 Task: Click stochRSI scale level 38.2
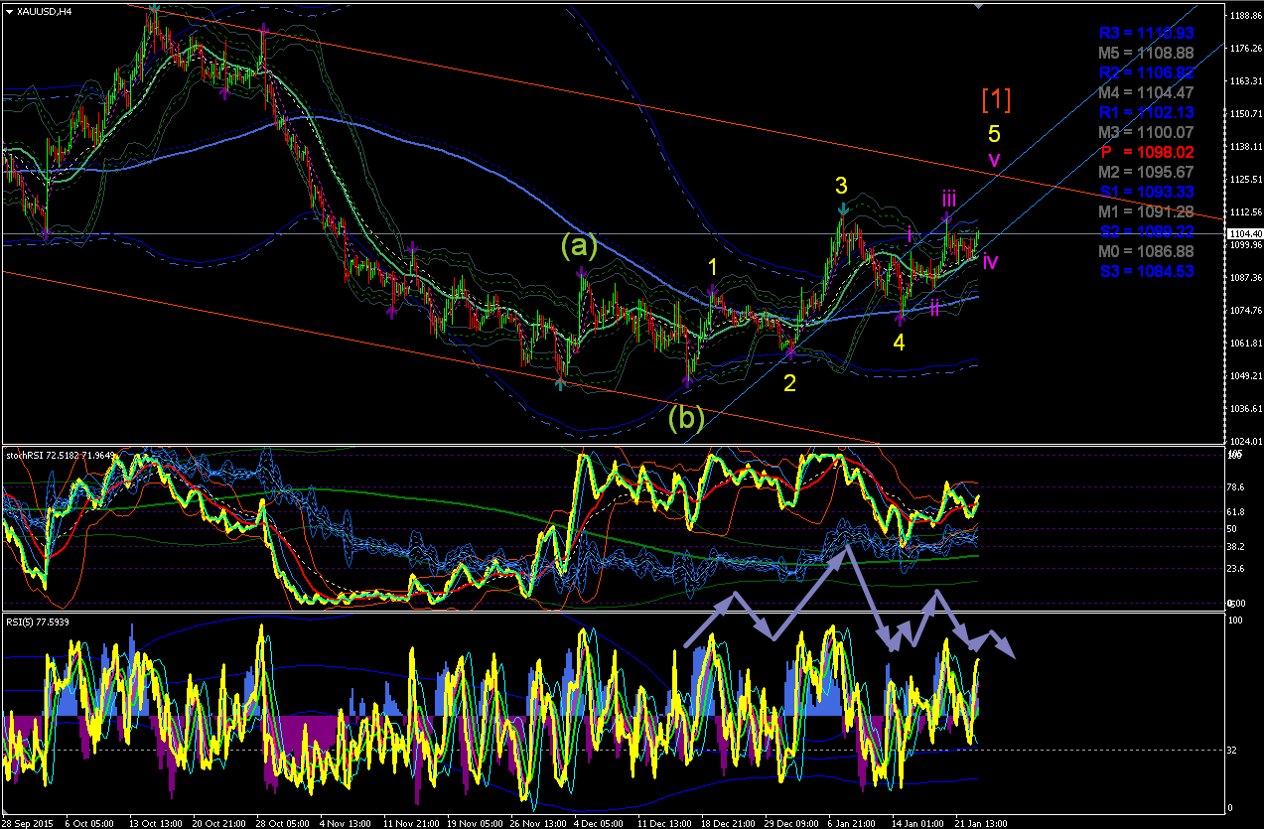click(x=1236, y=546)
